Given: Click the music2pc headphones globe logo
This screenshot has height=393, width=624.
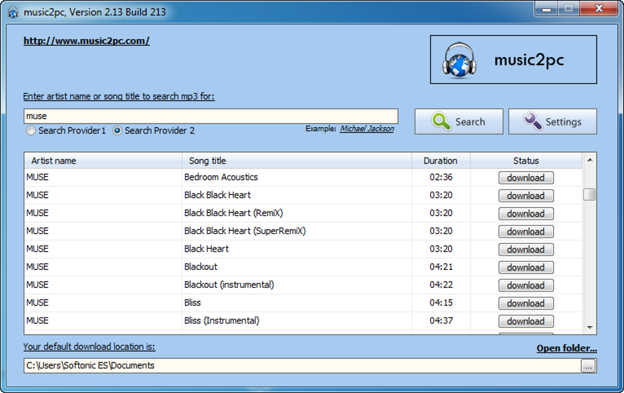Looking at the screenshot, I should pyautogui.click(x=459, y=60).
